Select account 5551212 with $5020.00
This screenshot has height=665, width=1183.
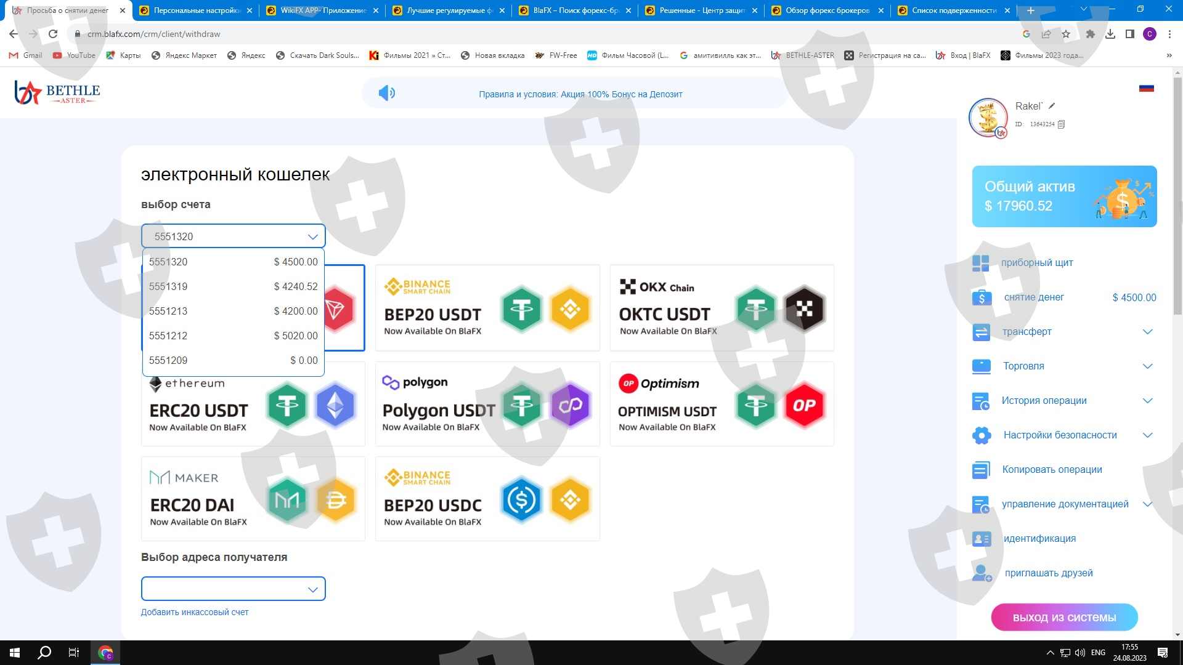(x=233, y=336)
